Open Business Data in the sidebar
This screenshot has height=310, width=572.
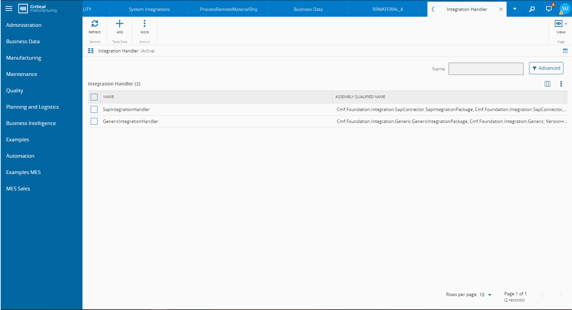tap(23, 42)
